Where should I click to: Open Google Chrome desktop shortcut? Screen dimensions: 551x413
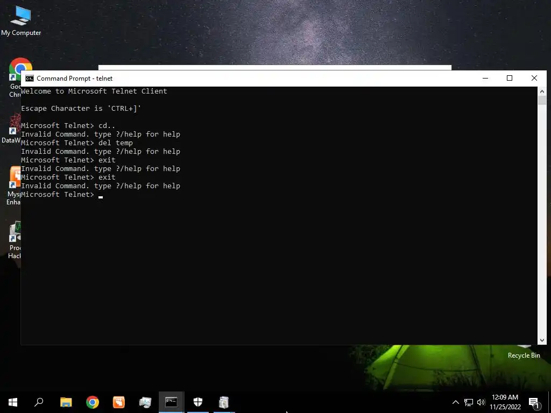(15, 77)
